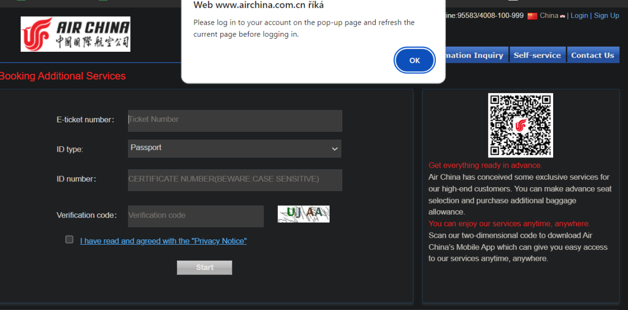
Task: Open the Login link
Action: click(x=579, y=16)
